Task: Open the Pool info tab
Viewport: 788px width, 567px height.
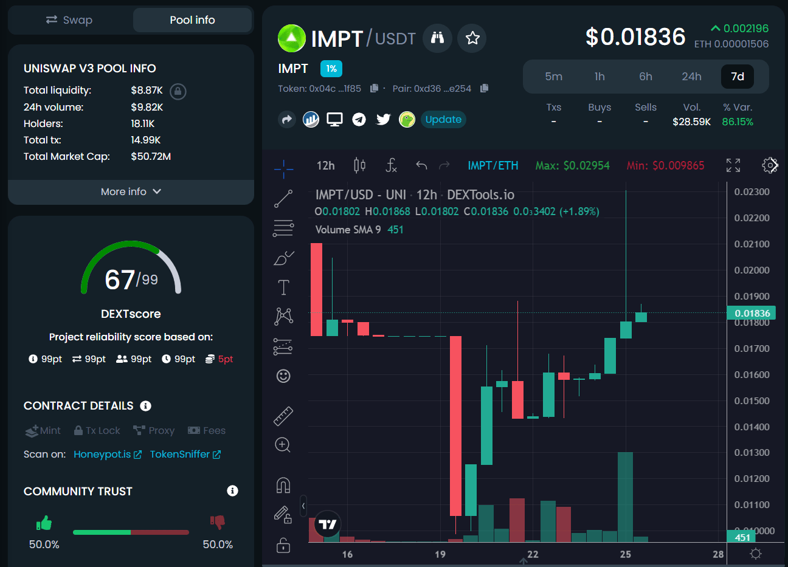Action: click(x=192, y=20)
